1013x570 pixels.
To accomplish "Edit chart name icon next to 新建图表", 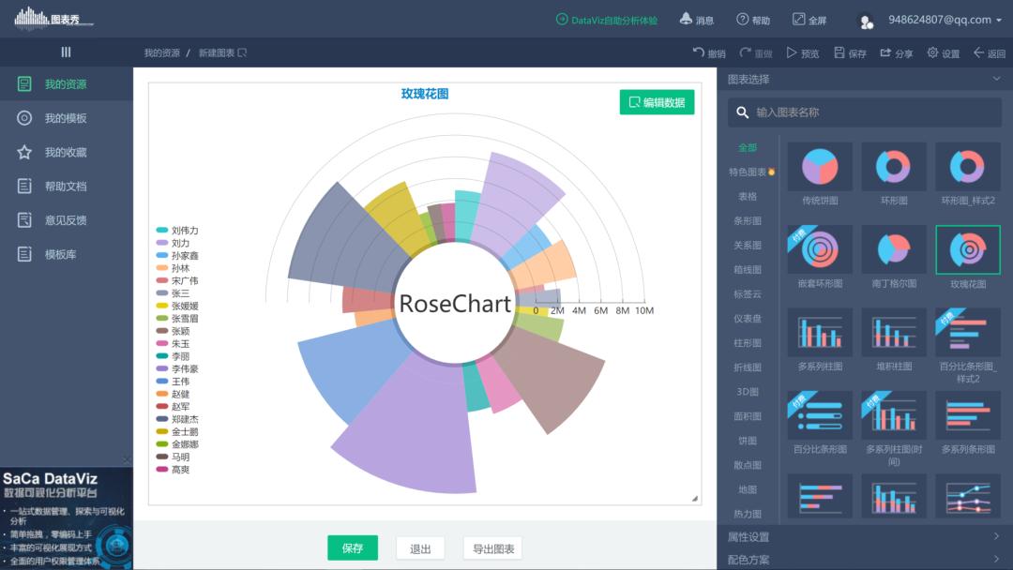I will click(x=242, y=52).
